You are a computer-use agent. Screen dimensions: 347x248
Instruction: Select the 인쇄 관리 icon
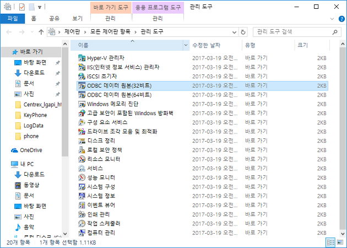(x=82, y=214)
